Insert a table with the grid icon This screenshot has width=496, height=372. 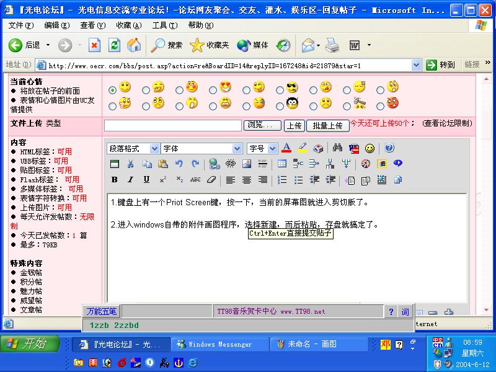click(282, 164)
